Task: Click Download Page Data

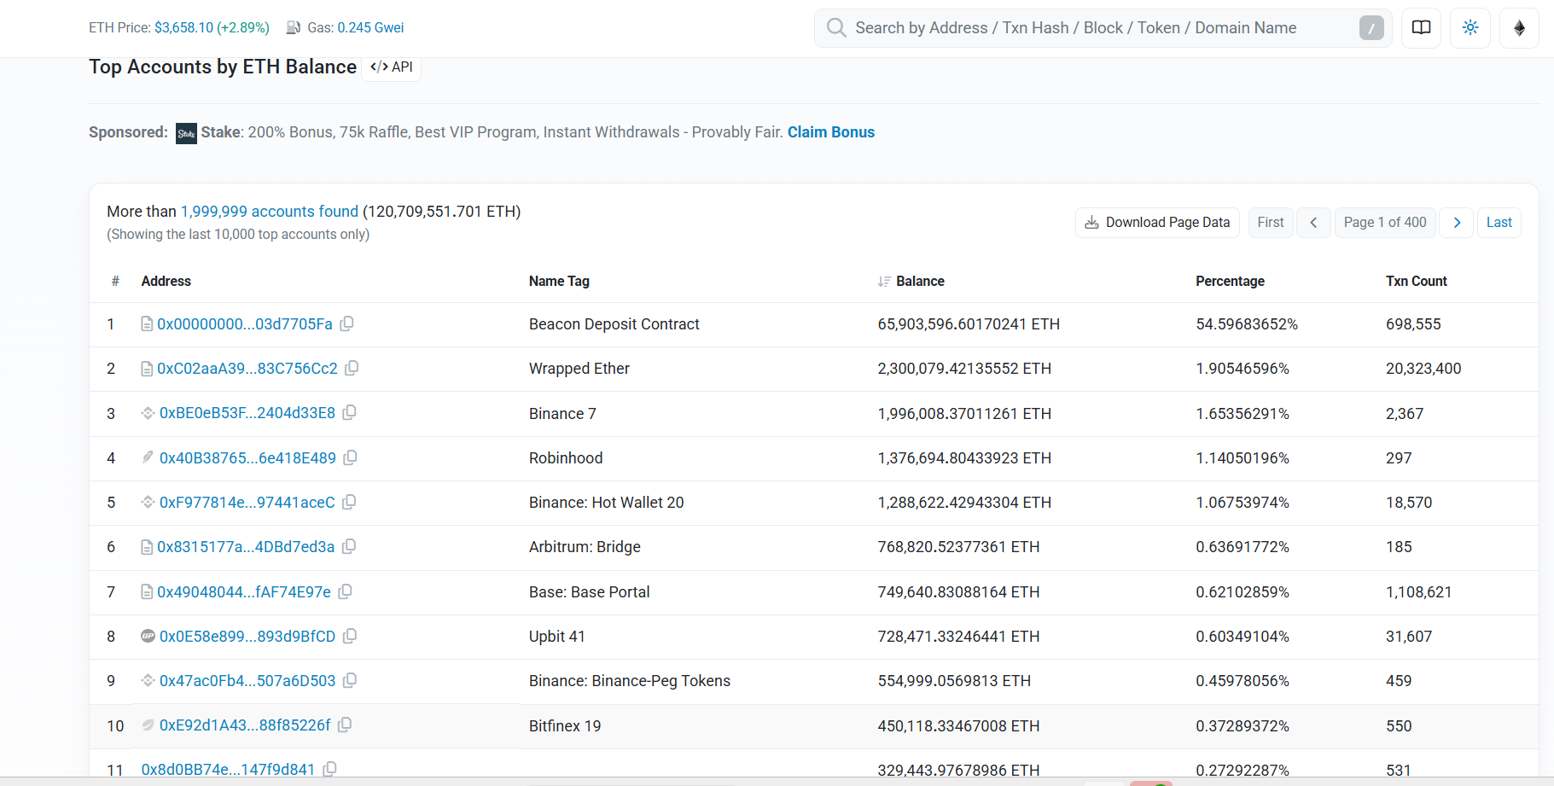Action: [x=1156, y=222]
